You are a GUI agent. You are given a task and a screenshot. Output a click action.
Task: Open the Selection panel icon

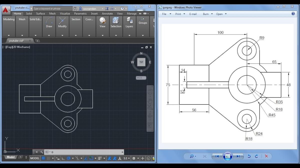(116, 21)
